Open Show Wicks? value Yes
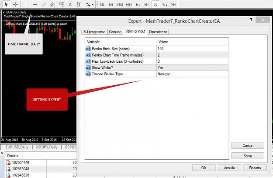The image size is (273, 178). tap(193, 67)
